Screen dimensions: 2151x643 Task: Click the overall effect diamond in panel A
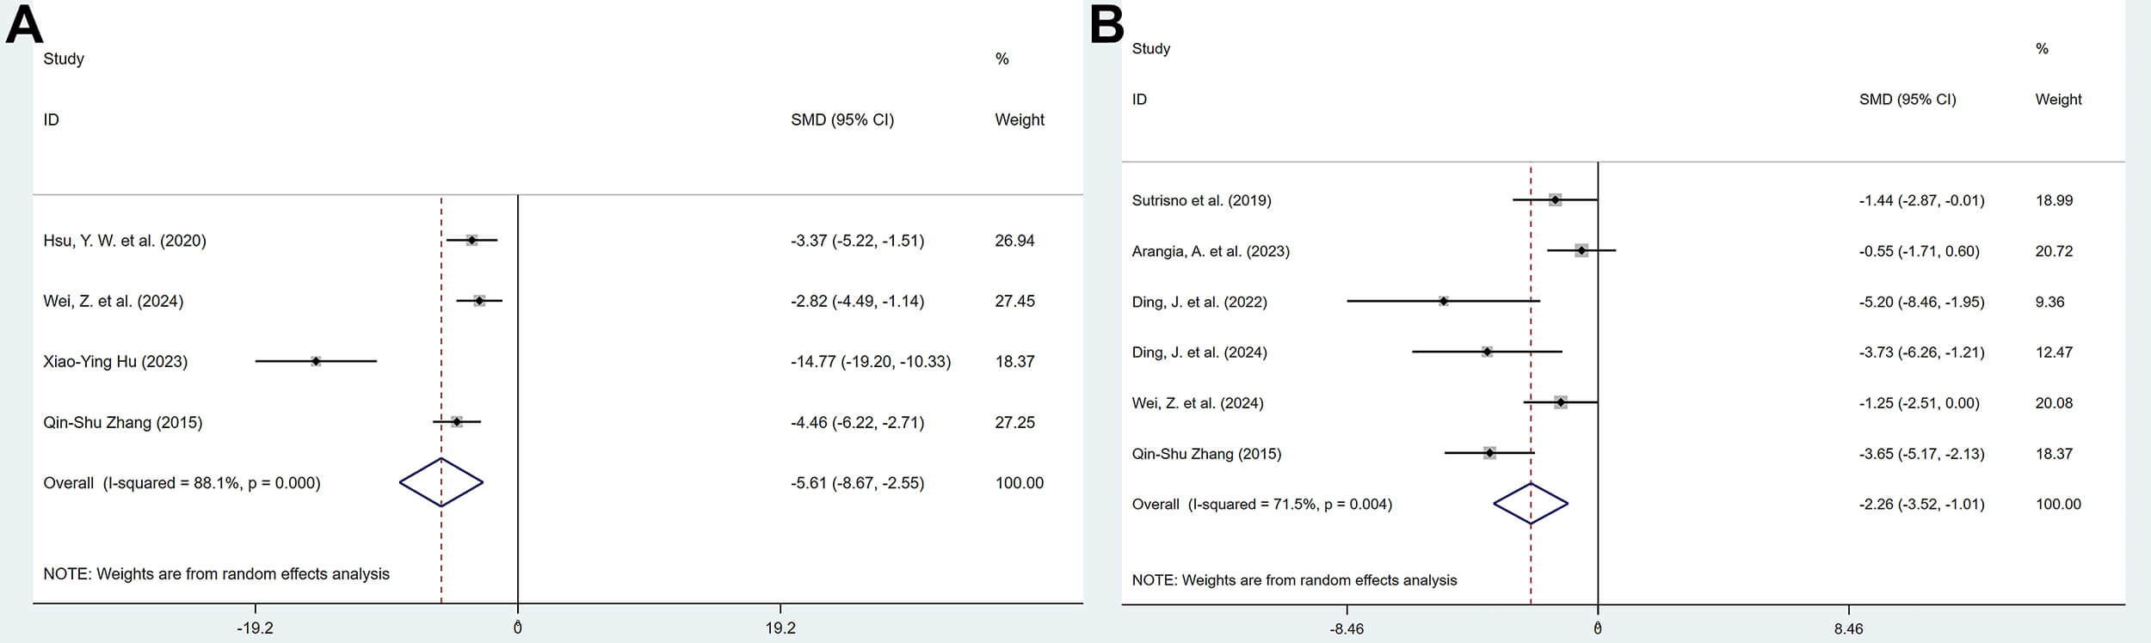click(x=441, y=482)
